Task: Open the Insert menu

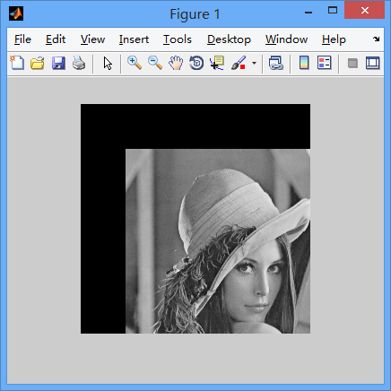Action: [134, 39]
